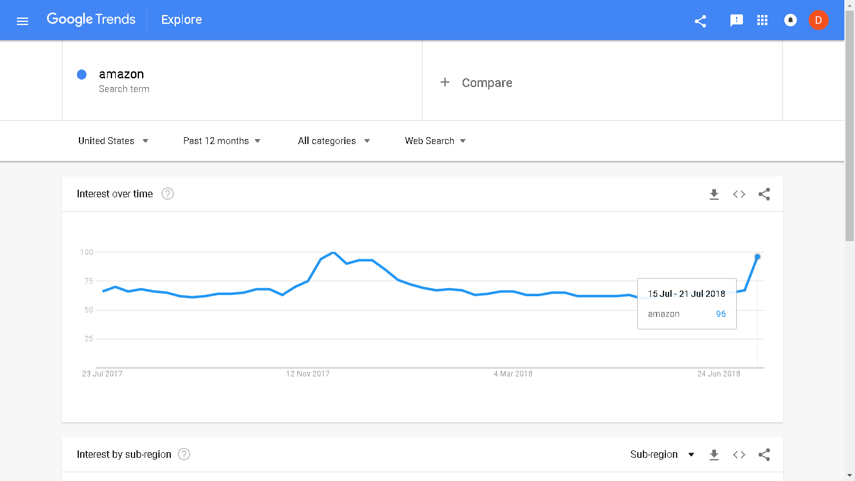Open the United States region dropdown

pyautogui.click(x=113, y=141)
